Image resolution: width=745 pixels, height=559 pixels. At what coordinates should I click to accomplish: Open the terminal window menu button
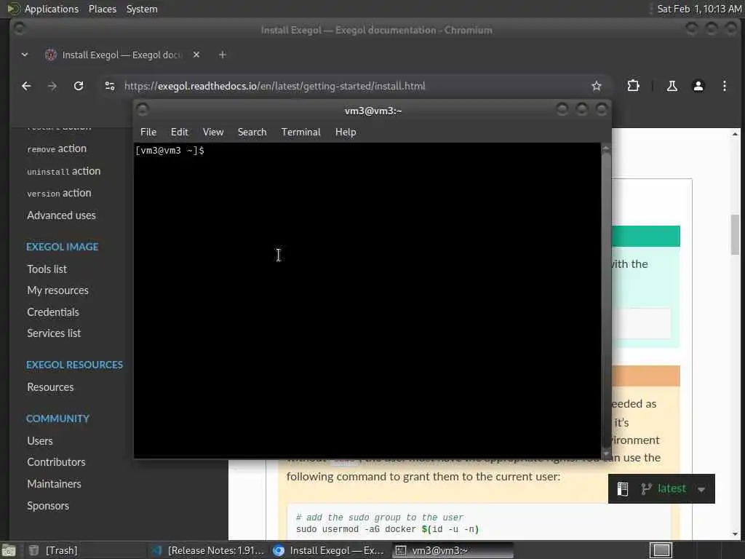pyautogui.click(x=143, y=110)
